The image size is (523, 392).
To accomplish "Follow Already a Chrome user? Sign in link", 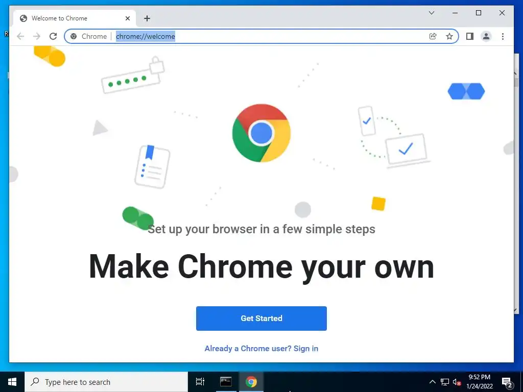I will click(261, 348).
